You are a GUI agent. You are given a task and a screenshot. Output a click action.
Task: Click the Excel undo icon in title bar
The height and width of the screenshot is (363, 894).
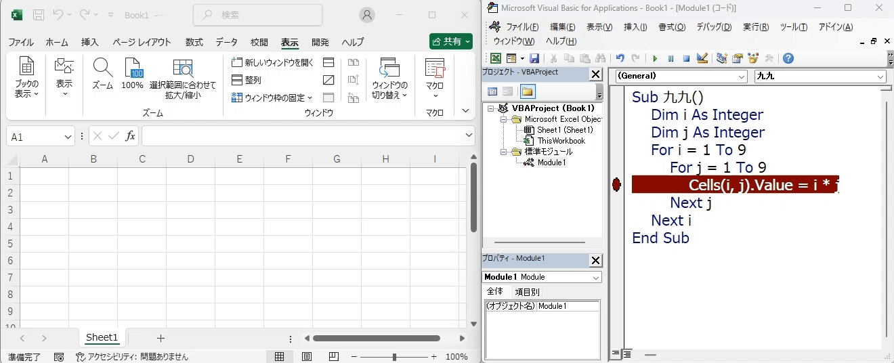click(58, 14)
